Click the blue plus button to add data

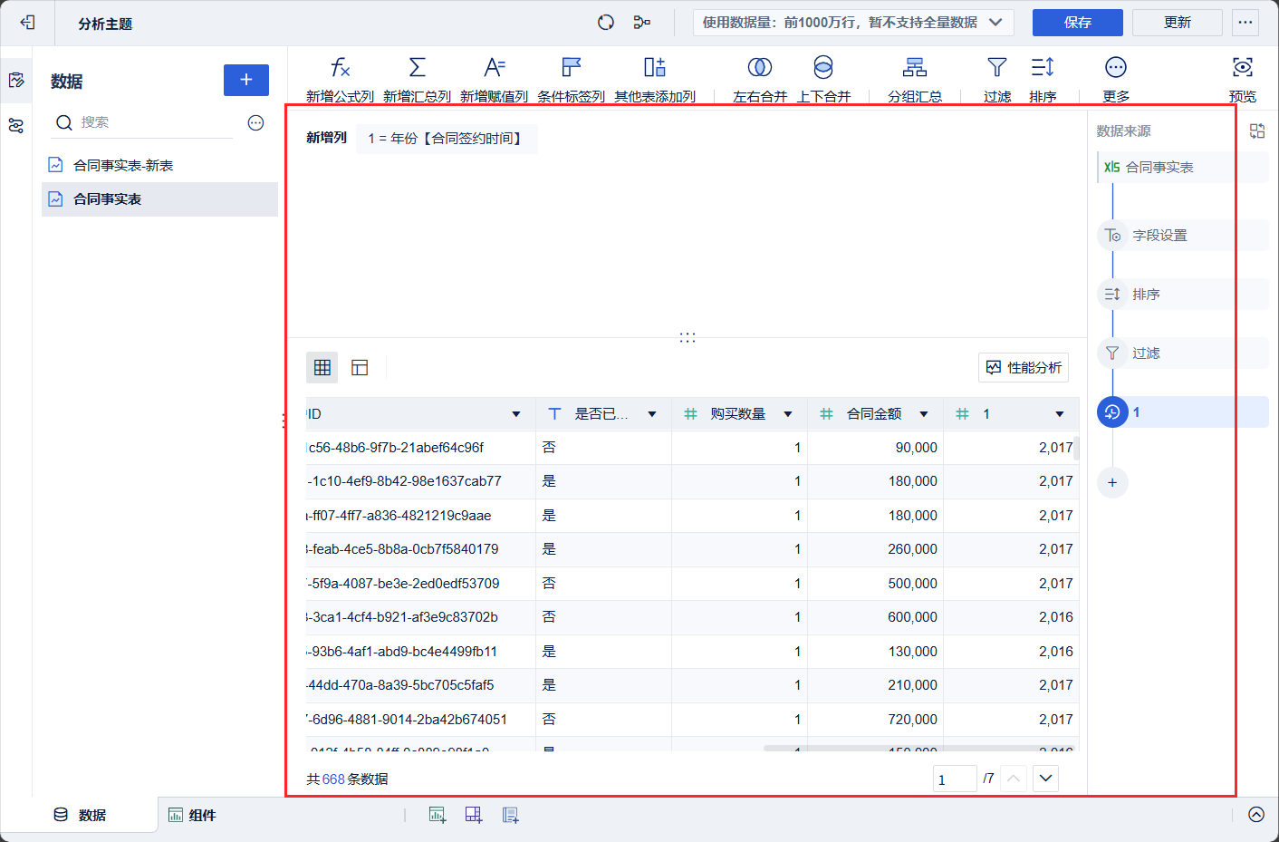pos(246,80)
